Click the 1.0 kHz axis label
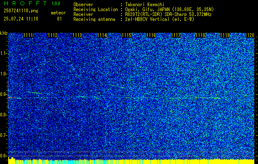The image size is (258, 164). (3, 74)
